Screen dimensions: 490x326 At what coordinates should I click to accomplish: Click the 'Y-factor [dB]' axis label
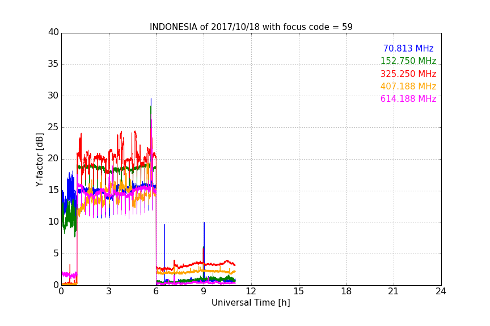(39, 160)
